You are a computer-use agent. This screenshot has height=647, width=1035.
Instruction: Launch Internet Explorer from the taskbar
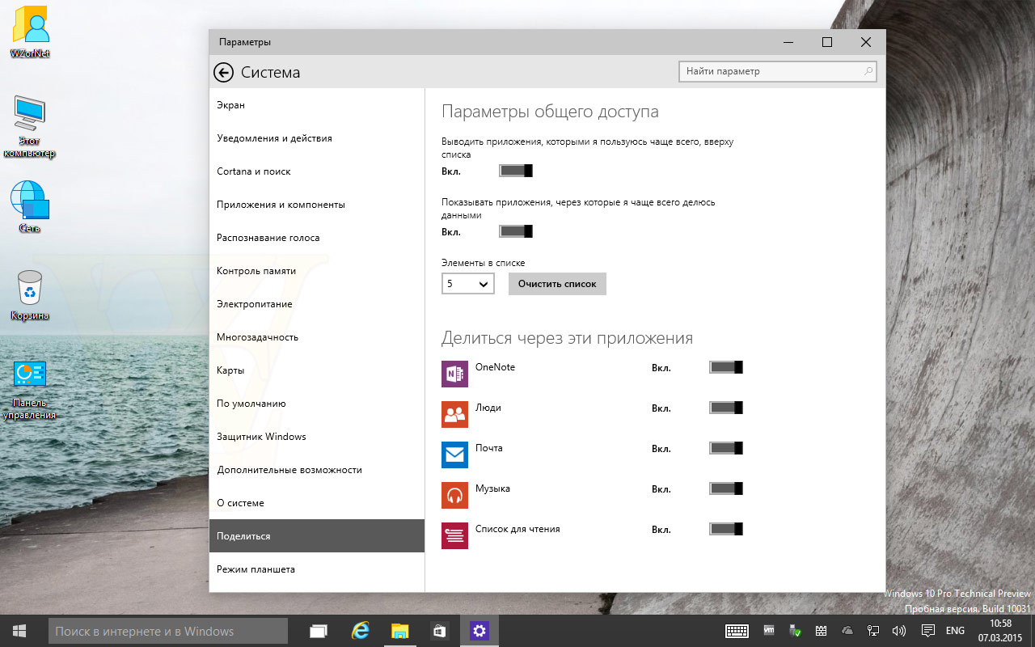(361, 631)
